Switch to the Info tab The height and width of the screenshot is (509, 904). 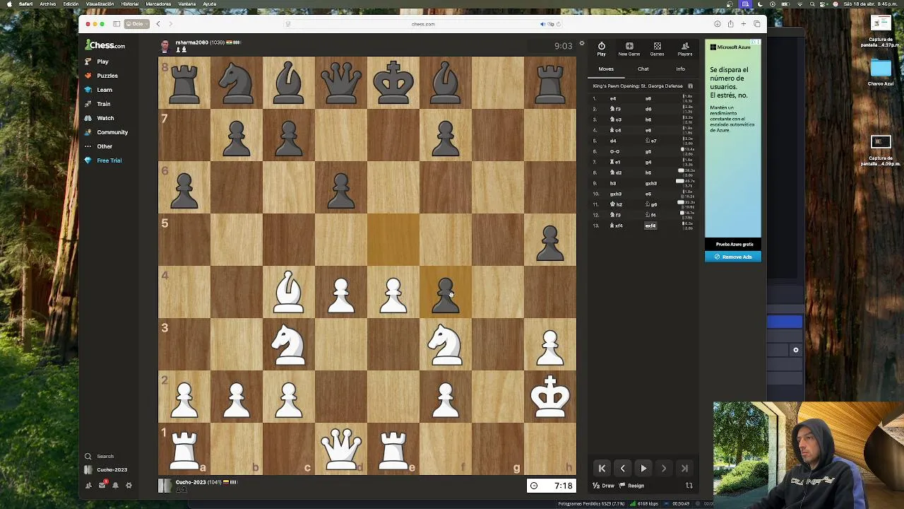coord(680,69)
